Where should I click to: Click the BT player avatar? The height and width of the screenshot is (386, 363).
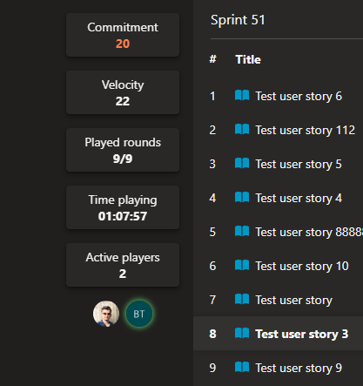tap(139, 314)
